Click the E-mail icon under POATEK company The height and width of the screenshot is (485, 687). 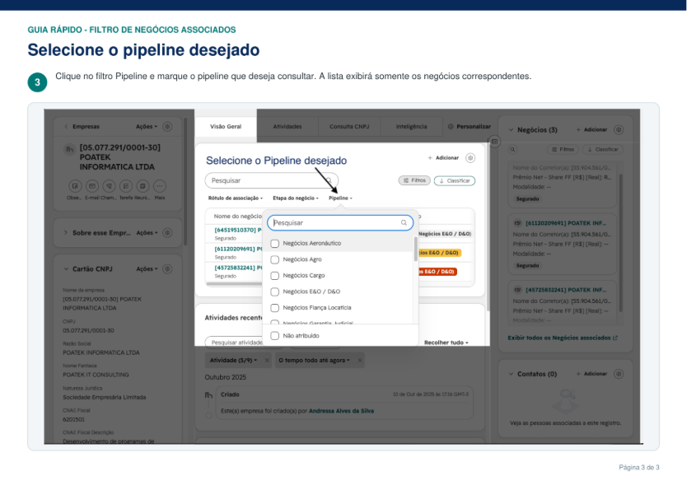pos(92,186)
